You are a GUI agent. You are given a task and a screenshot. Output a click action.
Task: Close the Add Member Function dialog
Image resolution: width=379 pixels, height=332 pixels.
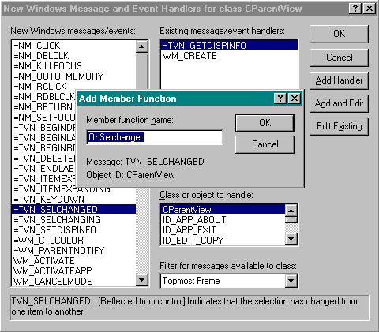click(x=295, y=99)
